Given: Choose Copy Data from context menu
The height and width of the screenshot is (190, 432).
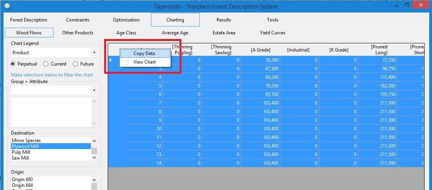Looking at the screenshot, I should click(145, 53).
